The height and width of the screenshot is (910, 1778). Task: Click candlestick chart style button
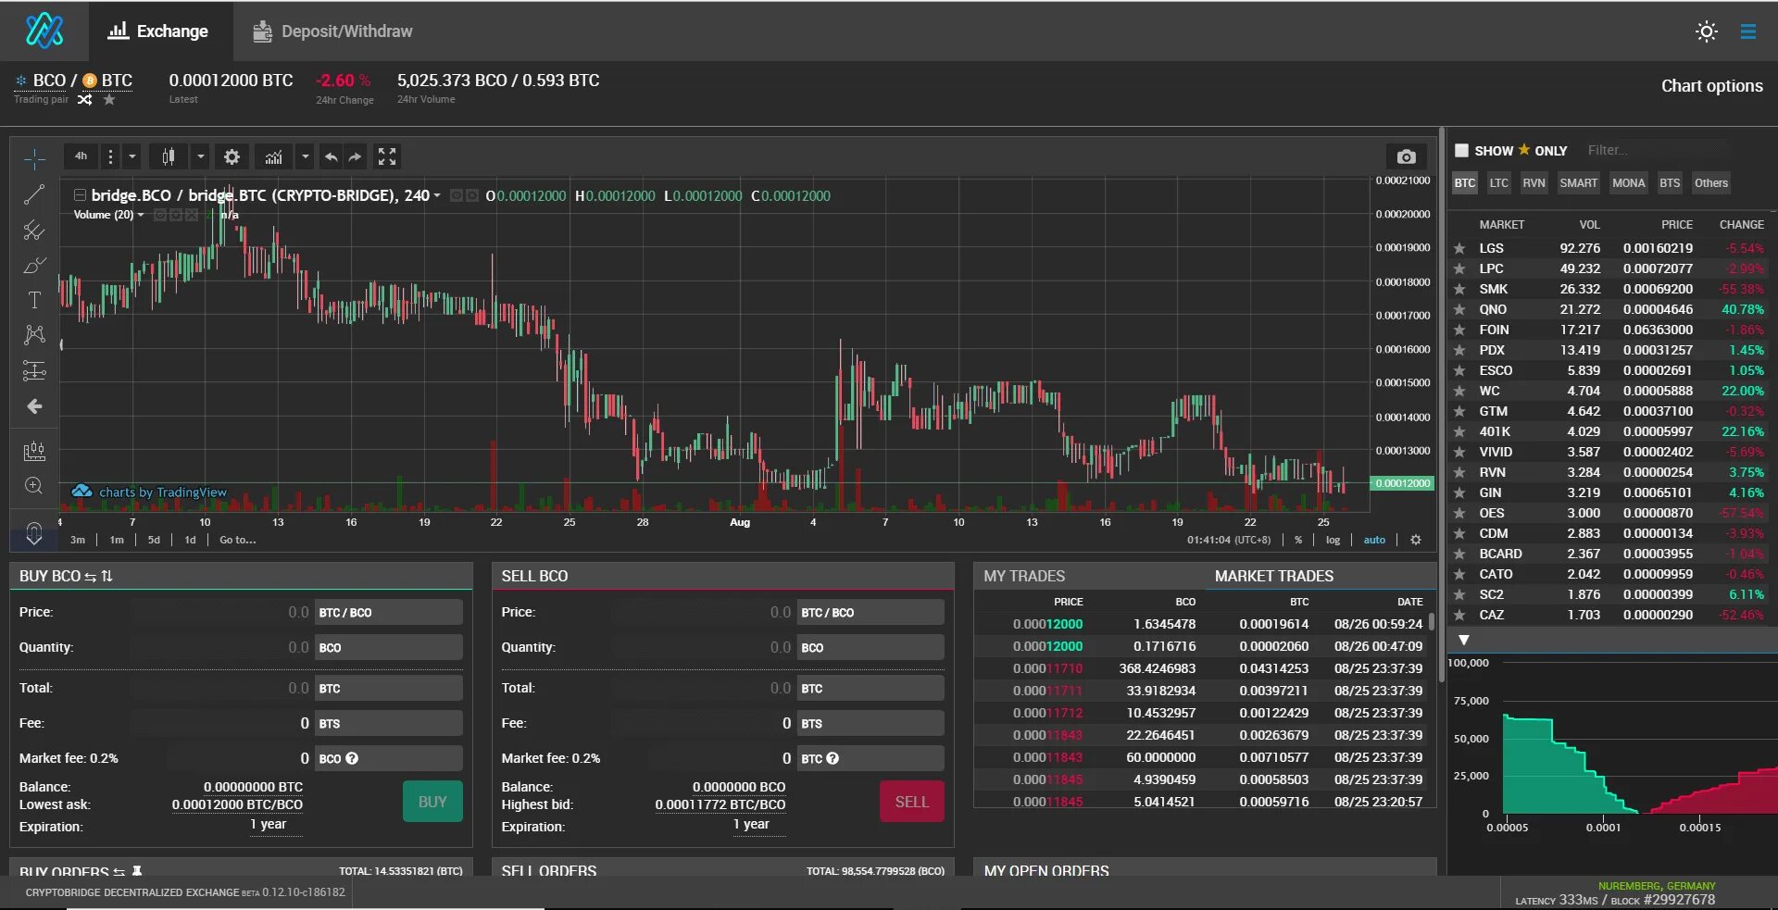(168, 156)
